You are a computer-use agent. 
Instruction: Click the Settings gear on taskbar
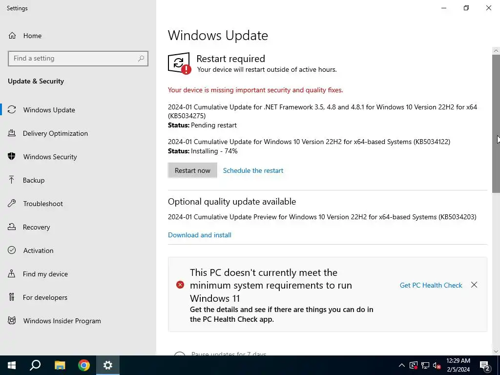(108, 365)
